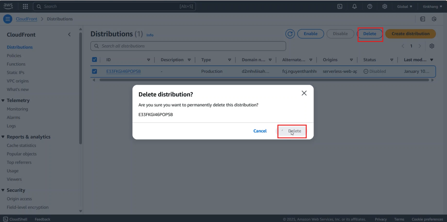Open table preferences gear icon

[x=432, y=46]
